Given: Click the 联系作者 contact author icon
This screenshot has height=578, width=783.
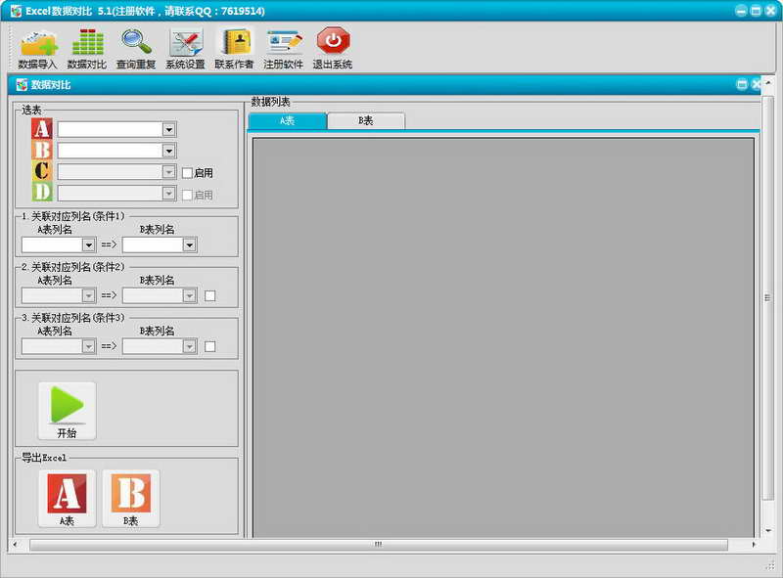Looking at the screenshot, I should tap(234, 49).
